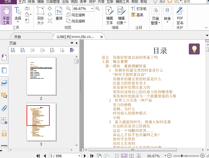Enable facing two-page view mode
The height and width of the screenshot is (158, 209).
click(x=131, y=156)
